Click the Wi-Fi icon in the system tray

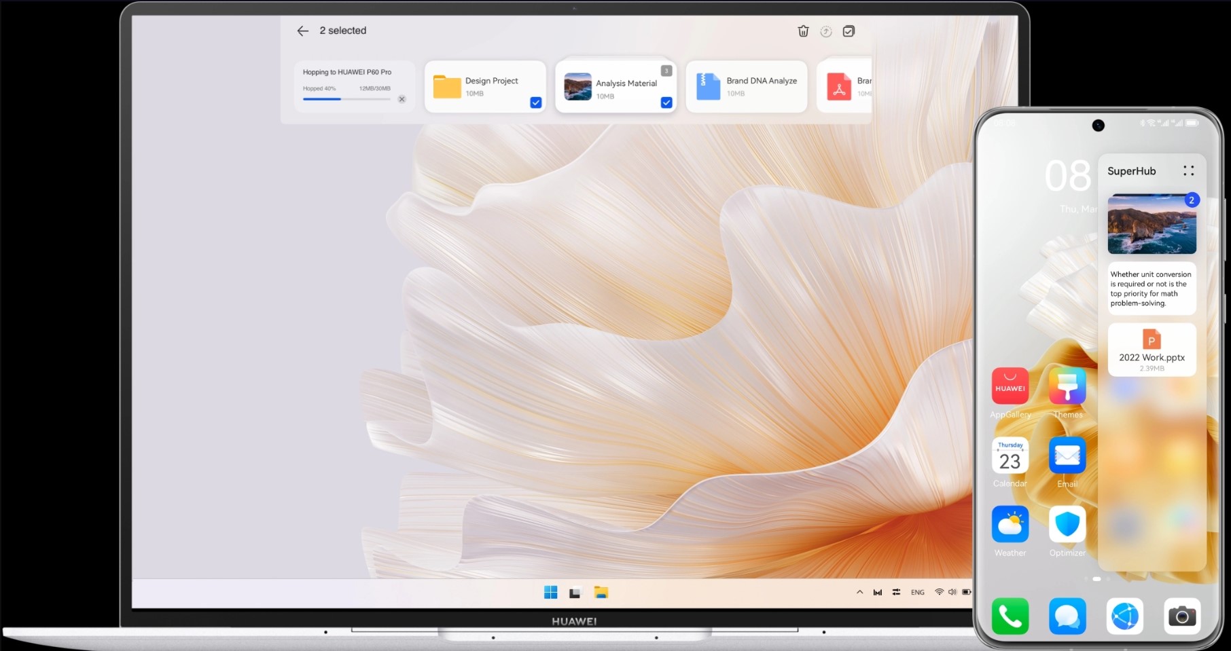(x=939, y=592)
